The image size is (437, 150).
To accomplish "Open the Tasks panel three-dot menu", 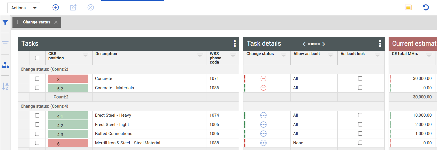I will [x=235, y=44].
